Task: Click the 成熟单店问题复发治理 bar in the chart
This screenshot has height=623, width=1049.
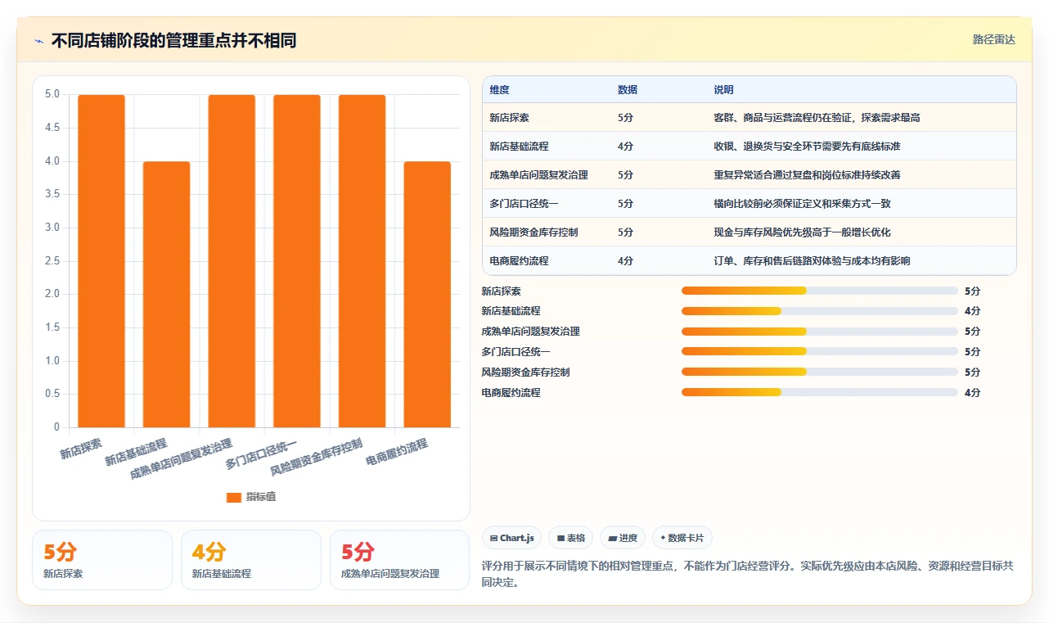Action: (232, 261)
